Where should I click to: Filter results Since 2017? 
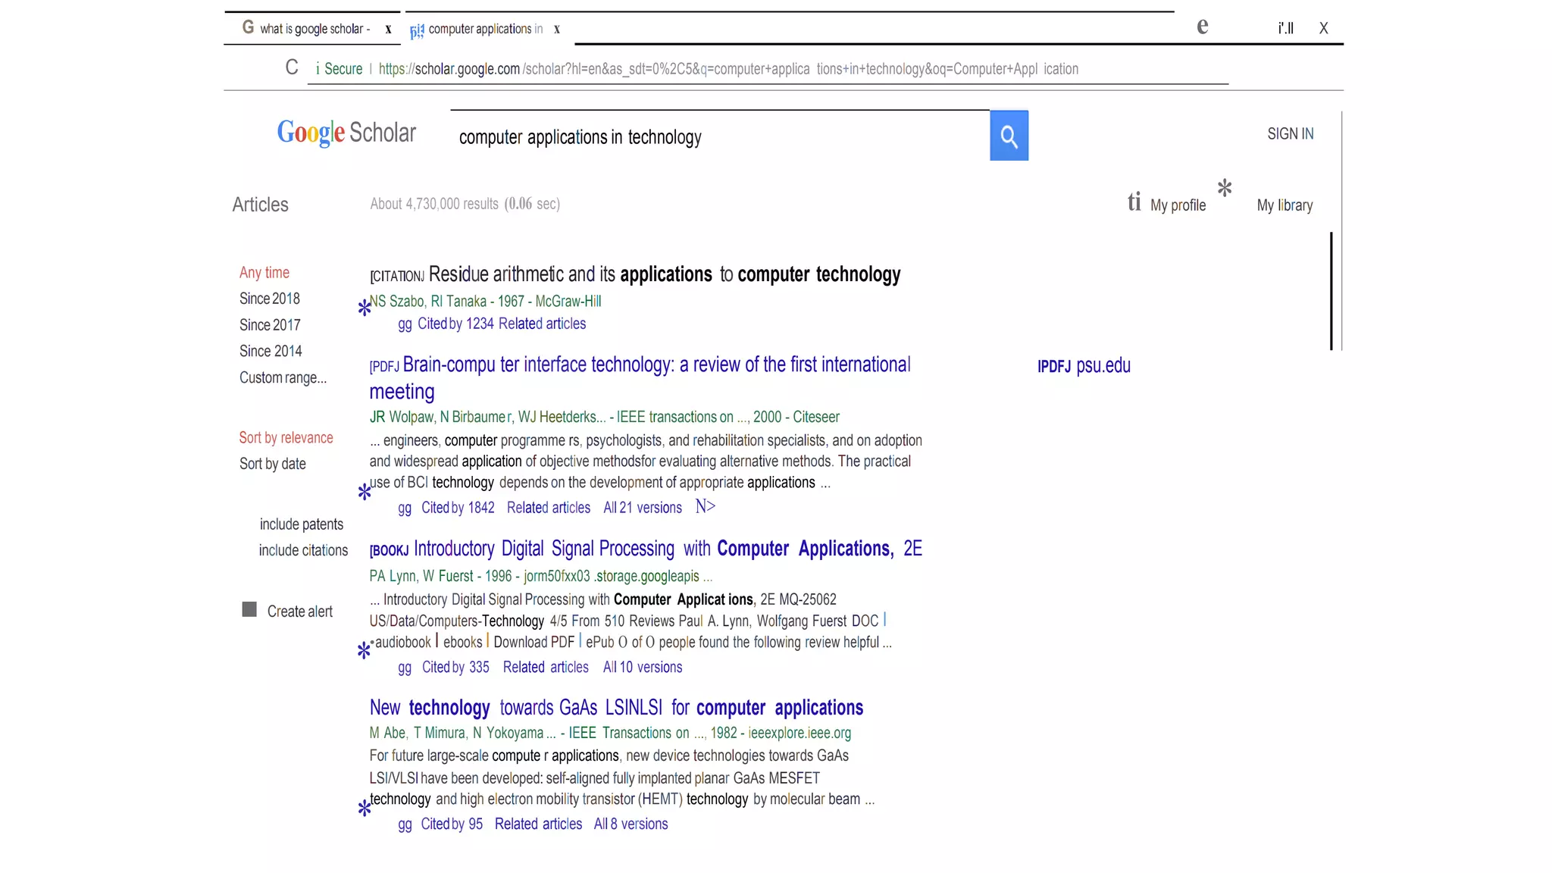[270, 325]
